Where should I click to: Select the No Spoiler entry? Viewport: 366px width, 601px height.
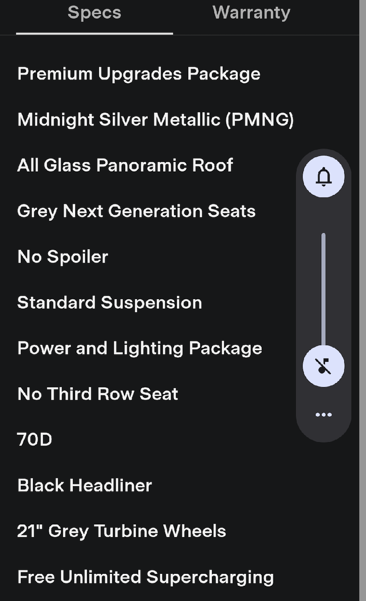point(63,257)
